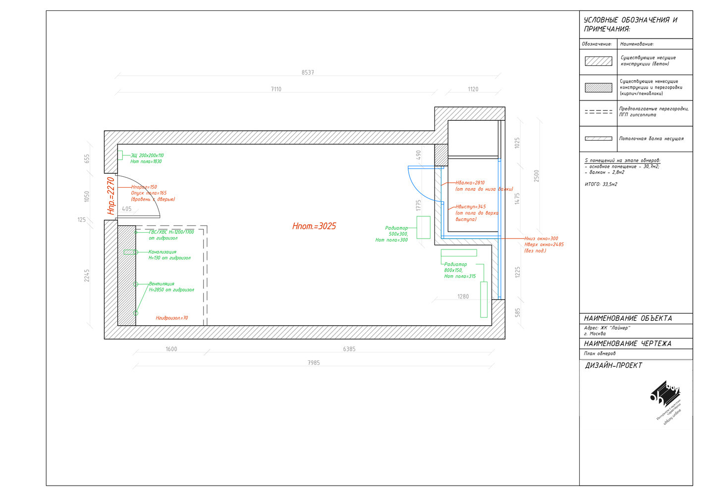Select the red Hпр.=2270 opening height label
The image size is (704, 495).
(x=111, y=196)
